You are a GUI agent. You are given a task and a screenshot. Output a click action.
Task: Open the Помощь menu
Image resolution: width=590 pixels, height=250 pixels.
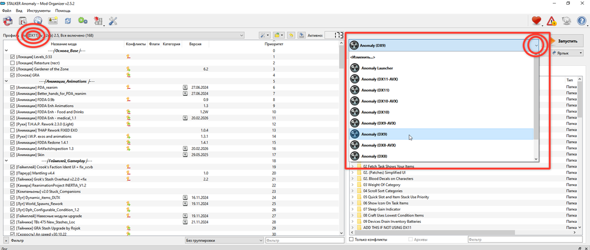tap(63, 11)
